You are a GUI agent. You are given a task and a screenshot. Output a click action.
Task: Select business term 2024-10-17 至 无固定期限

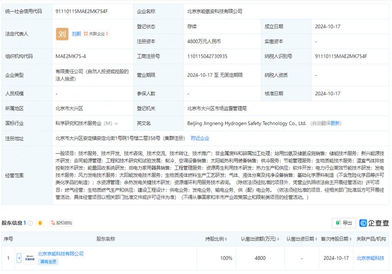[215, 75]
